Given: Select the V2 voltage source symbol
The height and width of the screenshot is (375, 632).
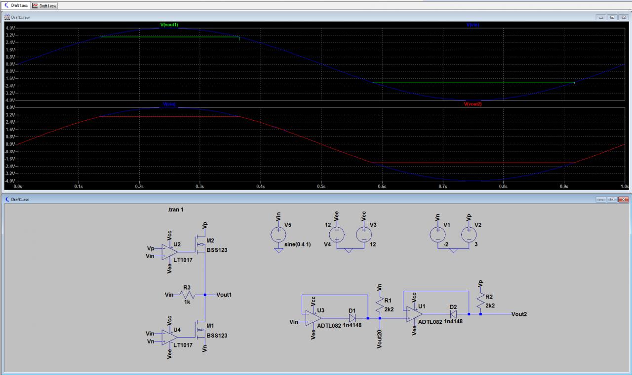Looking at the screenshot, I should click(x=469, y=235).
